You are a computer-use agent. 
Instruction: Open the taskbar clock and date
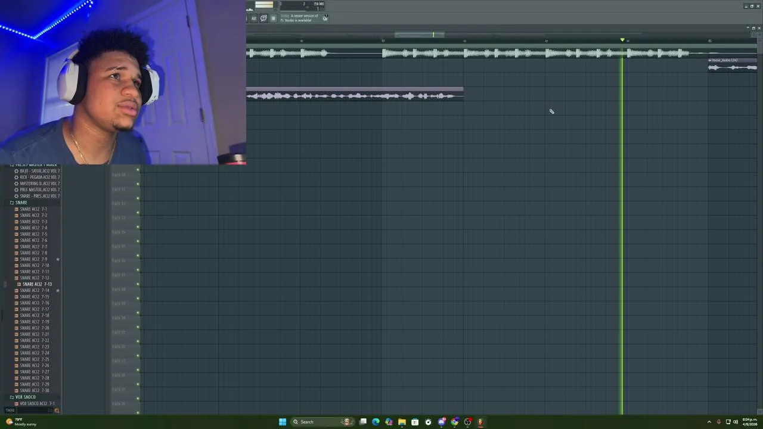(x=749, y=422)
